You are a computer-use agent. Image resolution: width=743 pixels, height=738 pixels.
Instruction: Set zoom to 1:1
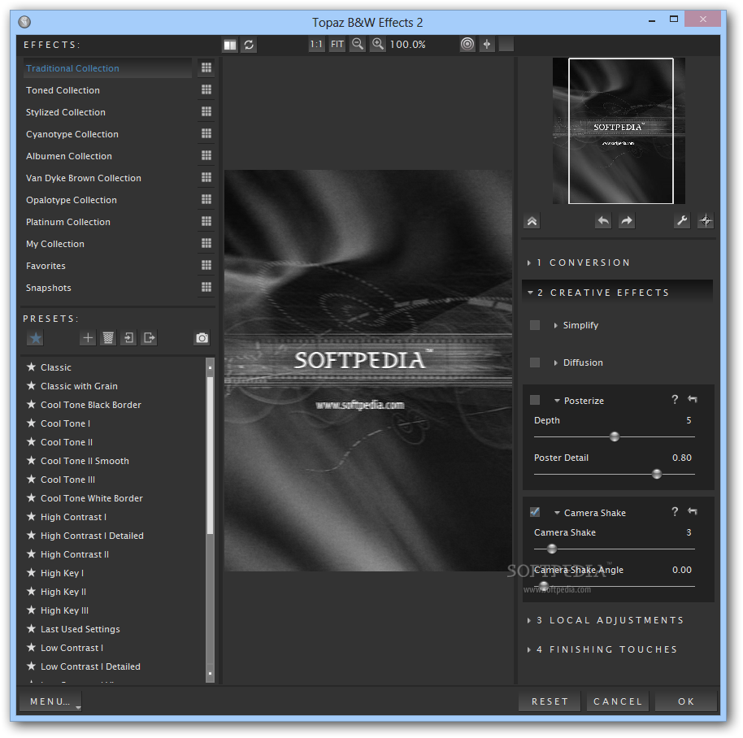pyautogui.click(x=316, y=45)
